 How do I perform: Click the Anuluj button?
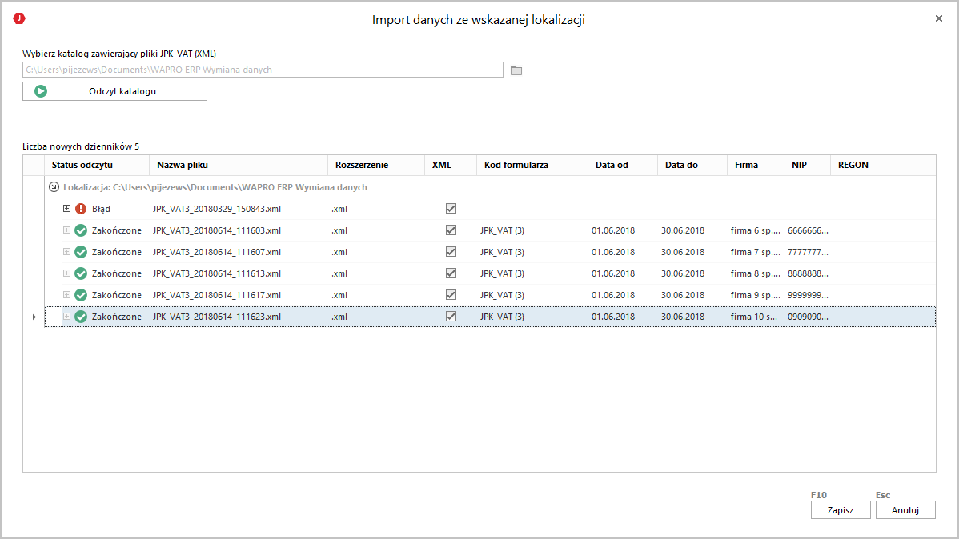tap(905, 510)
